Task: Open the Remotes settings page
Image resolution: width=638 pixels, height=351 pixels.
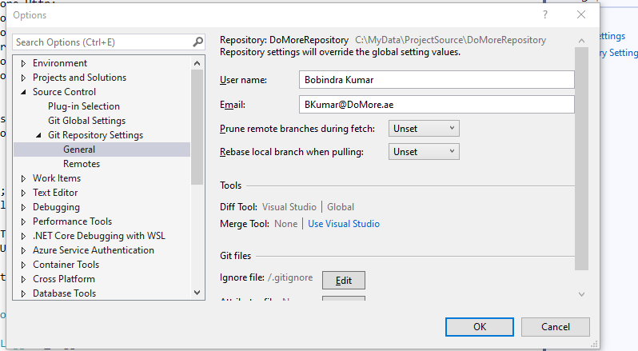Action: point(82,164)
